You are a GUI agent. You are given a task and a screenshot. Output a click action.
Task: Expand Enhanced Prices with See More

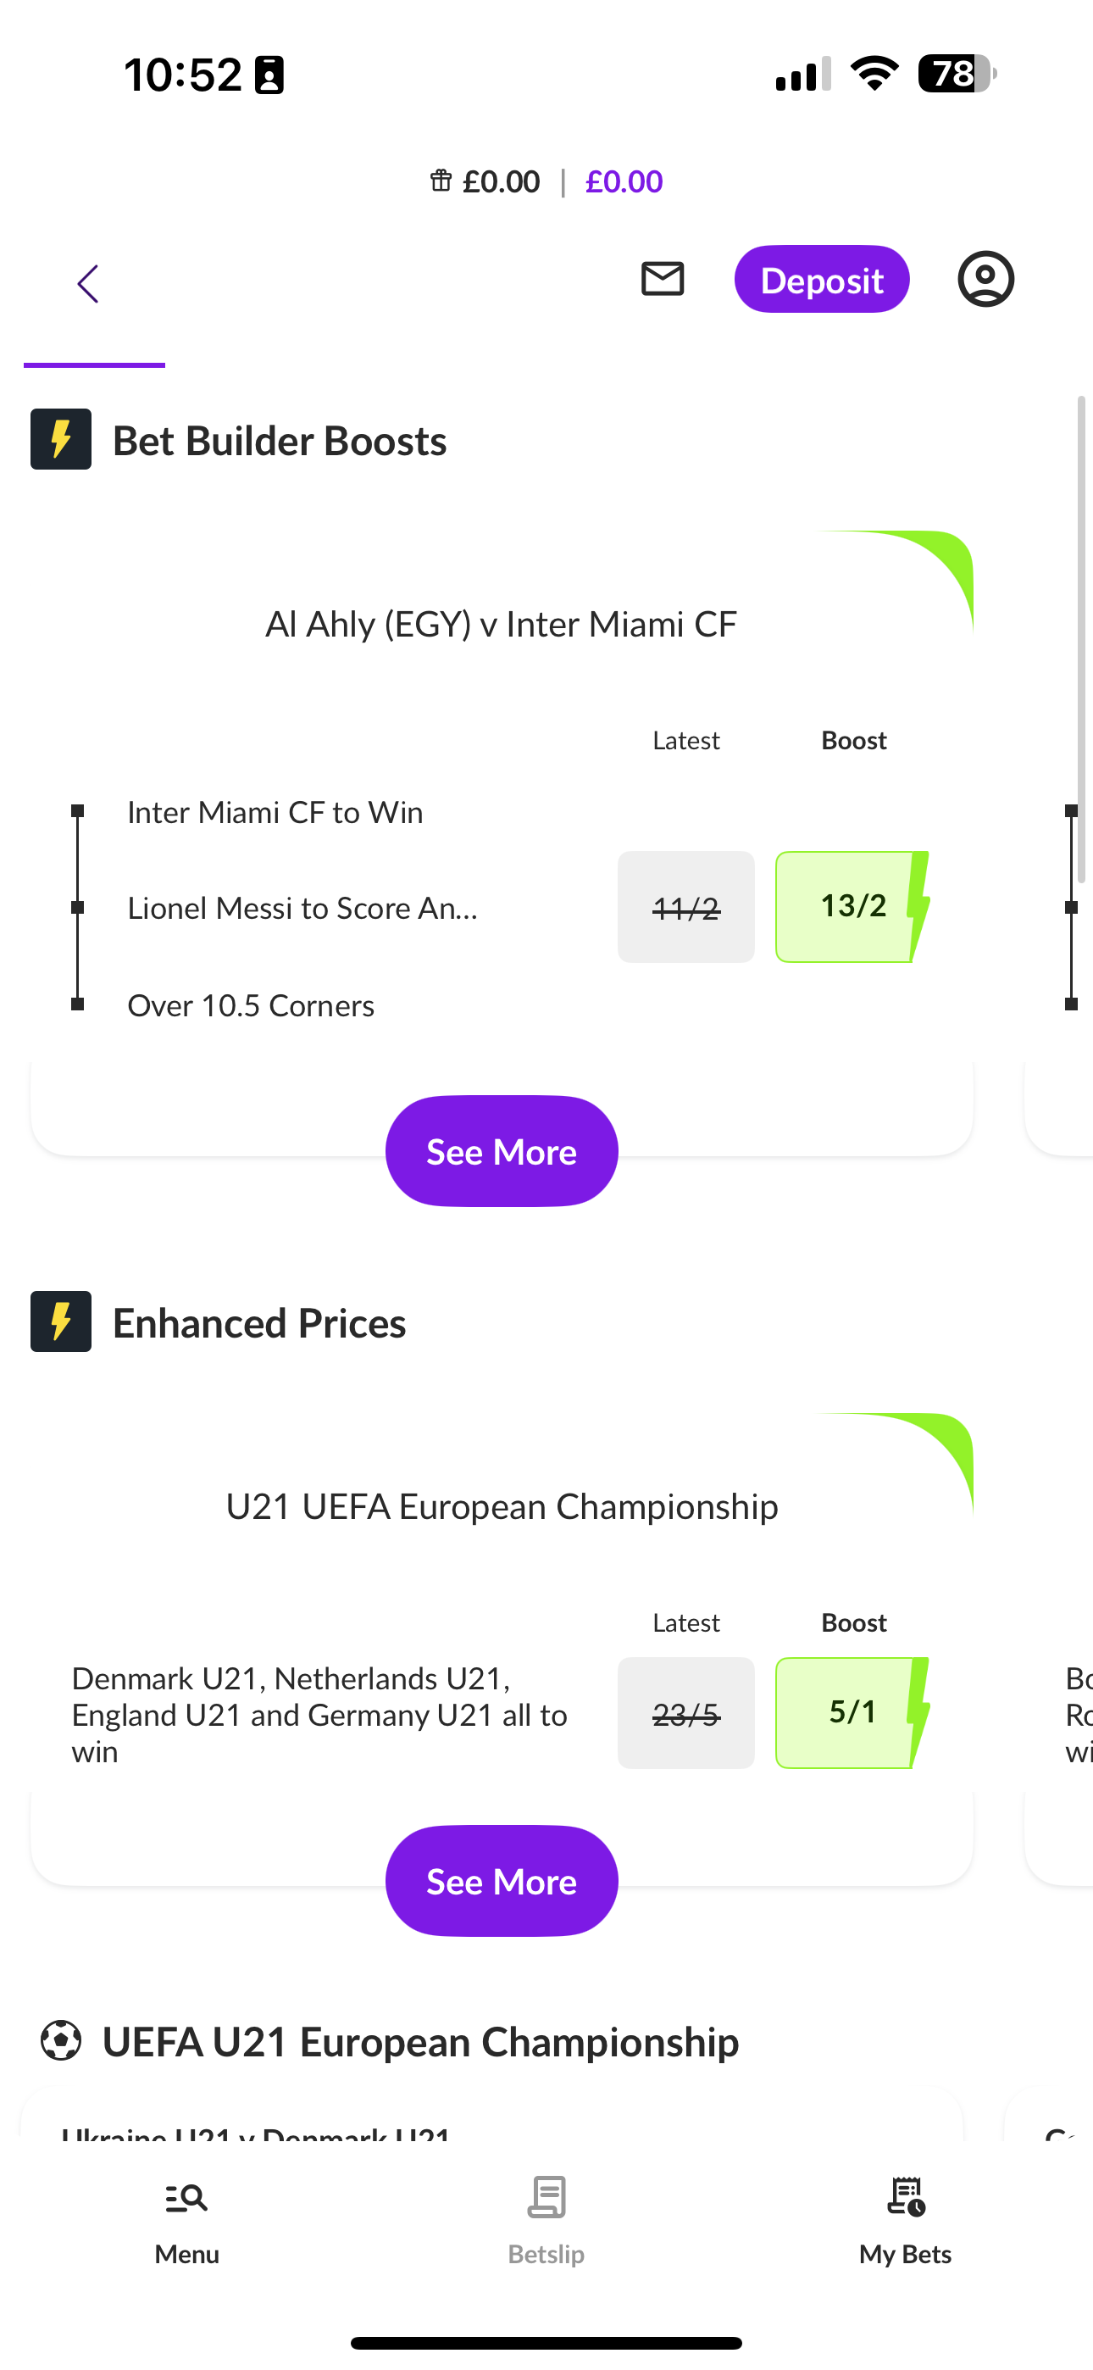[x=502, y=1881]
